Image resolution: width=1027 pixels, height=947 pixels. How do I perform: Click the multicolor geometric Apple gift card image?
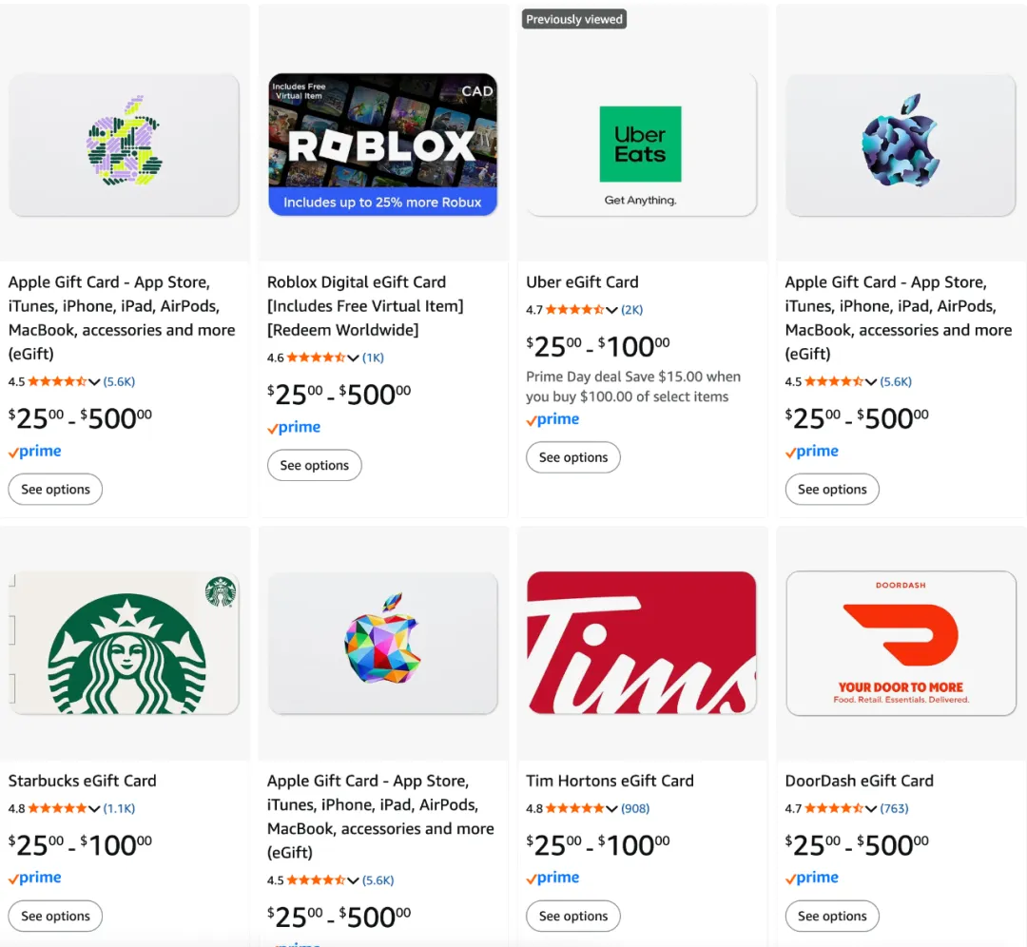pos(382,643)
